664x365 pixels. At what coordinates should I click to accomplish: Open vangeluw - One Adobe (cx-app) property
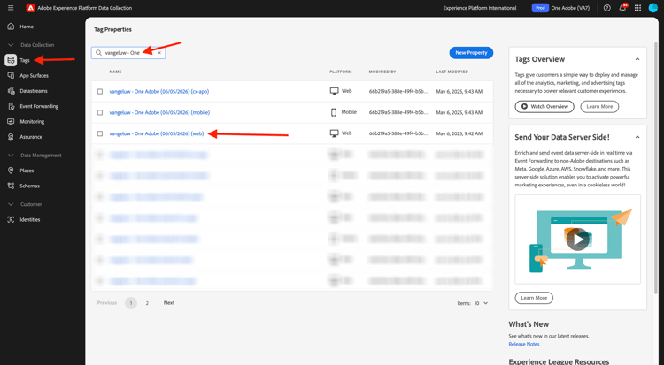158,91
